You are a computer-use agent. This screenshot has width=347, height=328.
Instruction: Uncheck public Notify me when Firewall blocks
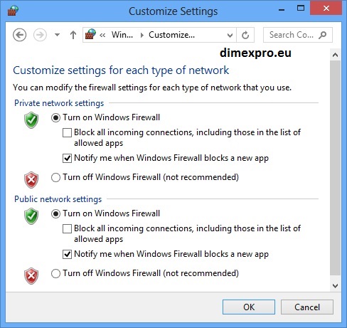67,254
